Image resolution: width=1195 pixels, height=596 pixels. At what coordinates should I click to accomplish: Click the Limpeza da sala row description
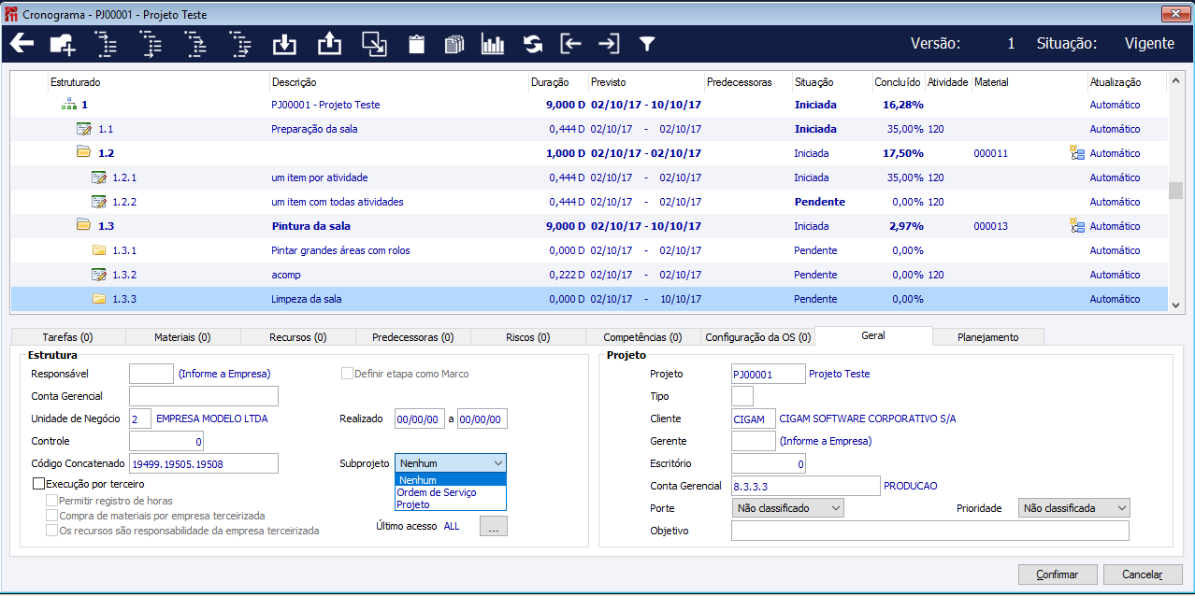click(307, 299)
